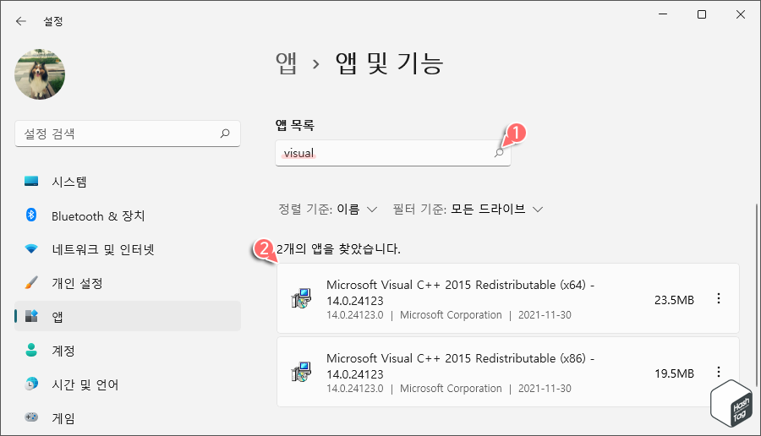The height and width of the screenshot is (436, 761).
Task: Expand the 정렬 기준 이름 dropdown
Action: click(x=328, y=210)
